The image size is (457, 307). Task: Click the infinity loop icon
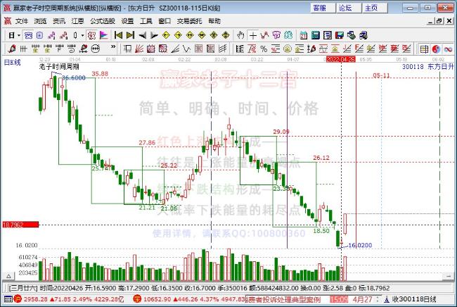click(x=448, y=49)
